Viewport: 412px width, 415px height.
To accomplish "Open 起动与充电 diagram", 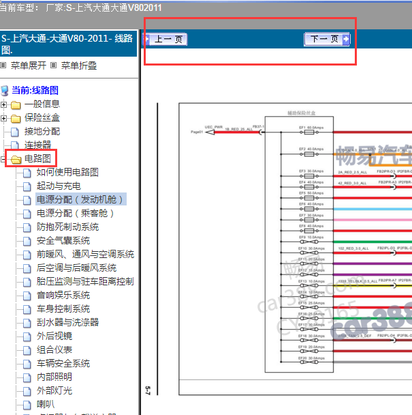I will click(59, 186).
